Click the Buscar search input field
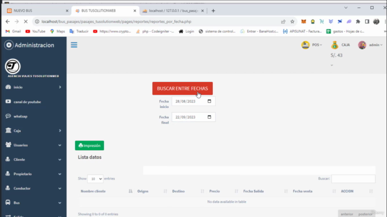Image resolution: width=387 pixels, height=217 pixels. pos(353,178)
